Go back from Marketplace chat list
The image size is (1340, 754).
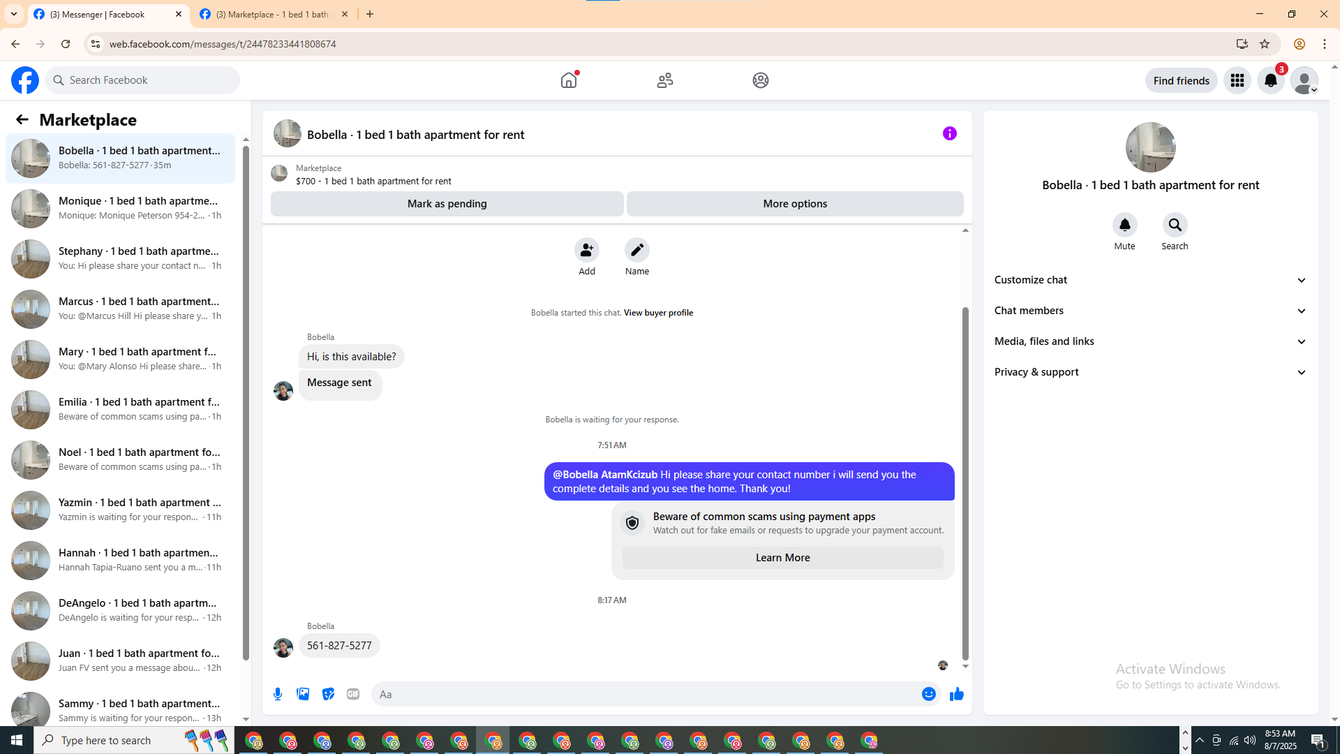tap(22, 119)
